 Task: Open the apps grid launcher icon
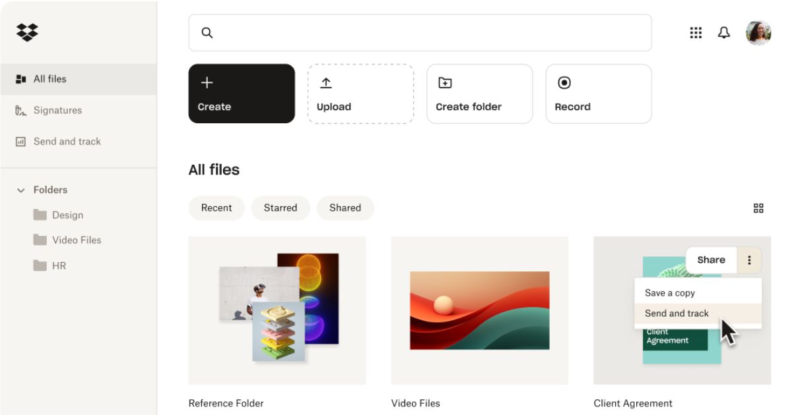pyautogui.click(x=696, y=33)
